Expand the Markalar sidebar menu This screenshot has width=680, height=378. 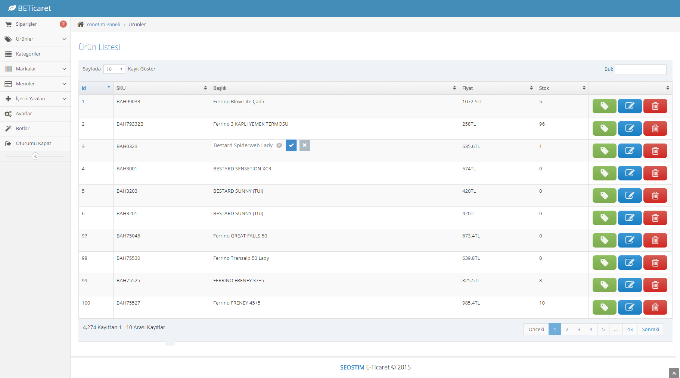[35, 69]
